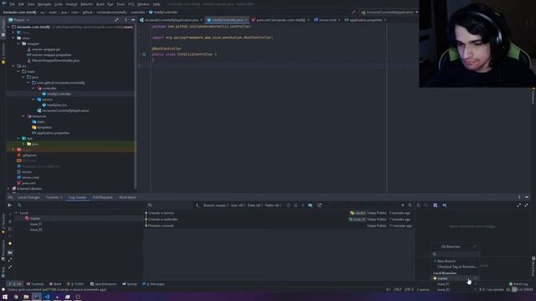The height and width of the screenshot is (301, 536).
Task: Click the gutter icon beside class IntellijController
Action: pyautogui.click(x=144, y=54)
